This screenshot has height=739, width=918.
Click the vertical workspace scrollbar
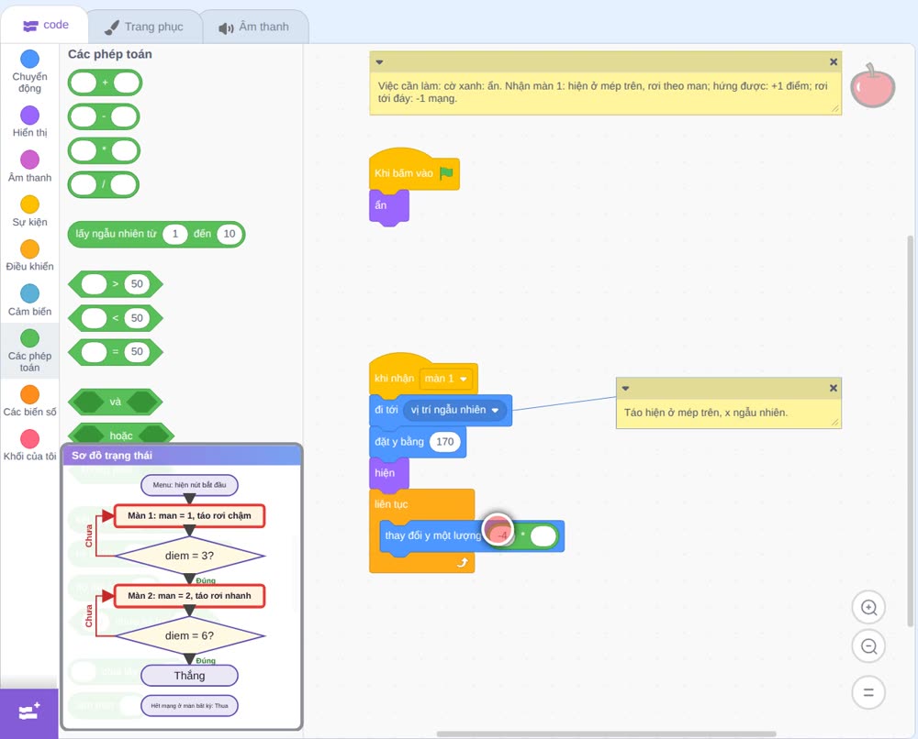click(910, 431)
